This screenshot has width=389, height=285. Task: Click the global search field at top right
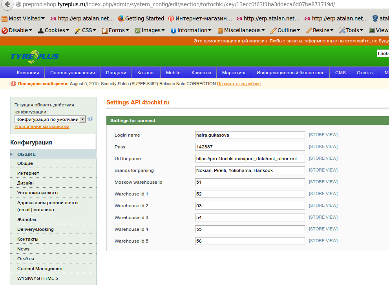point(383,53)
